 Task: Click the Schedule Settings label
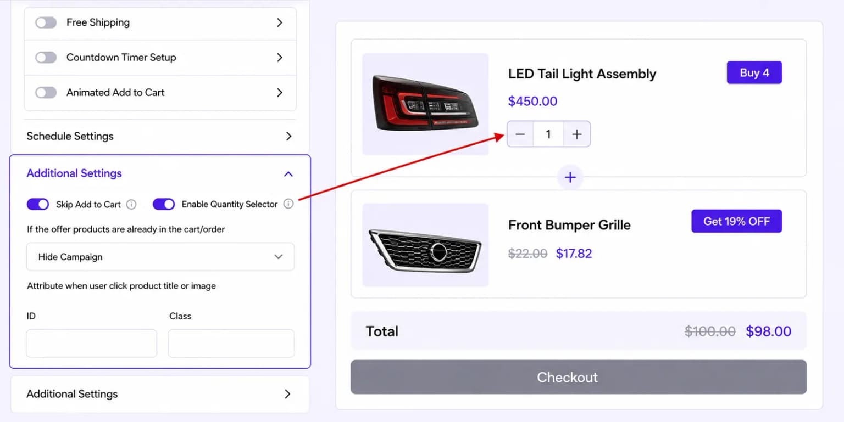point(70,136)
